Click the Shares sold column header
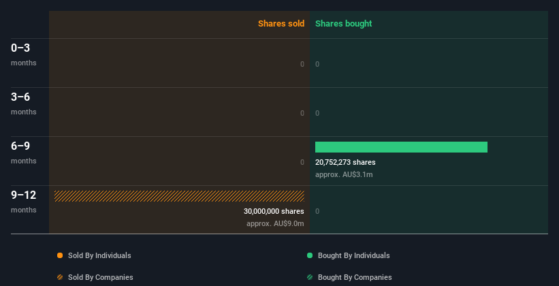This screenshot has width=559, height=286. click(281, 24)
